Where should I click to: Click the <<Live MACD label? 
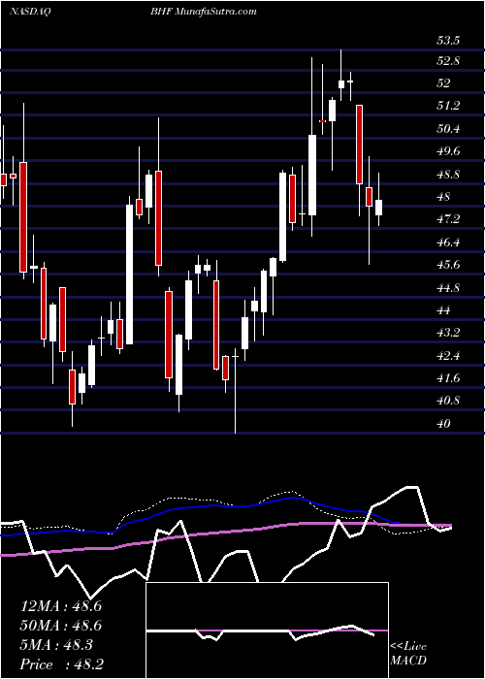pyautogui.click(x=408, y=654)
